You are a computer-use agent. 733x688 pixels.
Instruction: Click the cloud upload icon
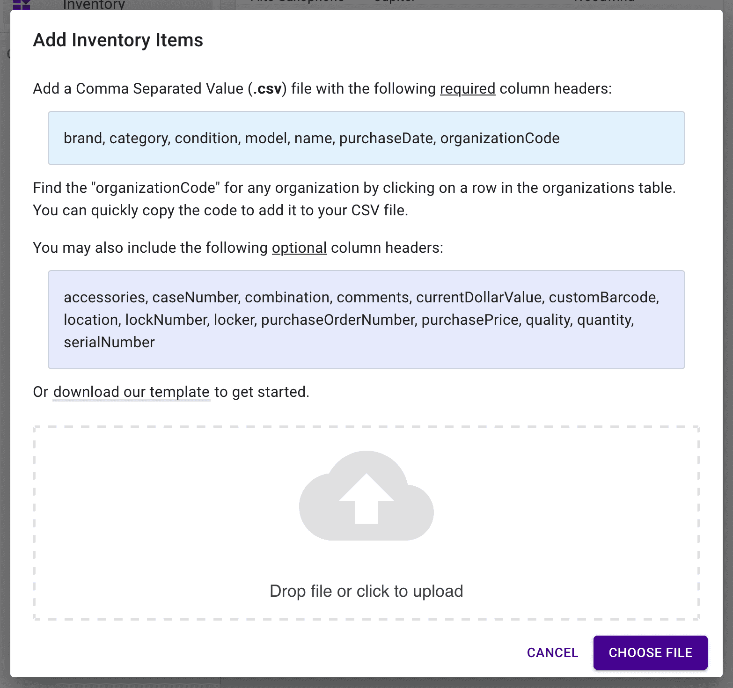click(x=366, y=495)
